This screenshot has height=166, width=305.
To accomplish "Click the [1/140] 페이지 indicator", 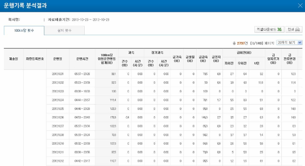I will click(x=262, y=43).
